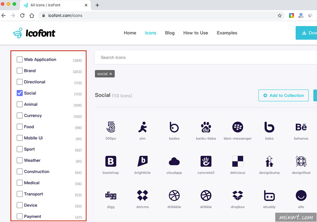317x222 pixels.
Task: Pick the dropbox icon
Action: pos(238,196)
